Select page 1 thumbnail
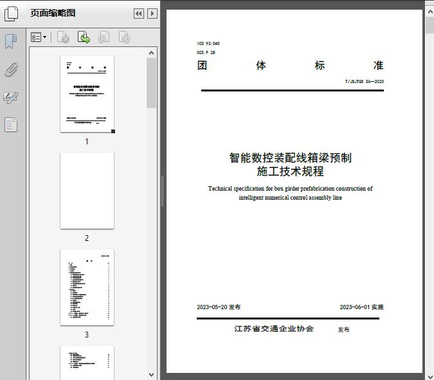The image size is (434, 380). tap(87, 94)
